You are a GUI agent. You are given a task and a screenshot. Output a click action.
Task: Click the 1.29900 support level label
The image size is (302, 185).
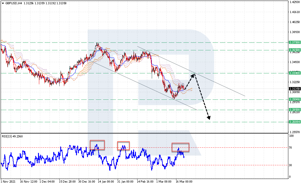(295, 99)
